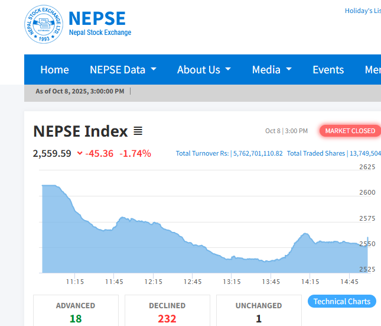This screenshot has width=381, height=326.
Task: Select the Advanced 18 stocks card
Action: tap(76, 312)
